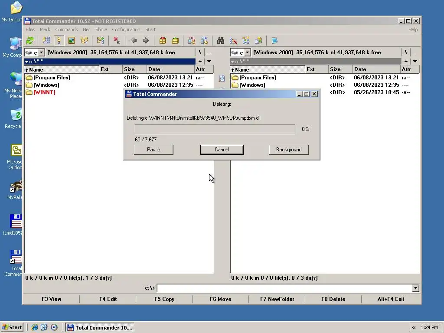The width and height of the screenshot is (444, 333).
Task: Show directory tree view toolbar icon
Action: [84, 40]
